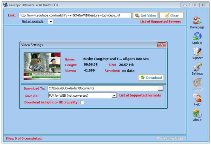Close the Video Settings panel

click(x=162, y=45)
